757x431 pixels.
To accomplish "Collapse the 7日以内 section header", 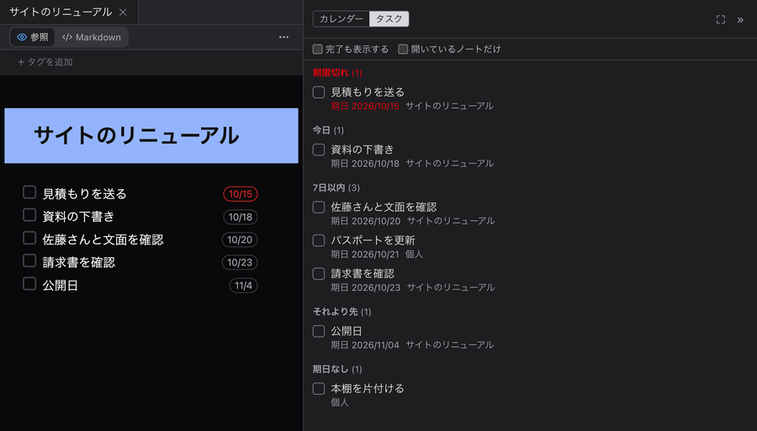I will tap(336, 187).
